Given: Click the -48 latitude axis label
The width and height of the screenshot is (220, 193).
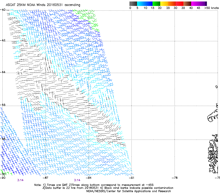Looking at the screenshot, I should pyautogui.click(x=3, y=139).
